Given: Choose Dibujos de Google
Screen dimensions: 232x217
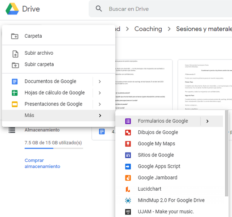Looking at the screenshot, I should point(169,132).
